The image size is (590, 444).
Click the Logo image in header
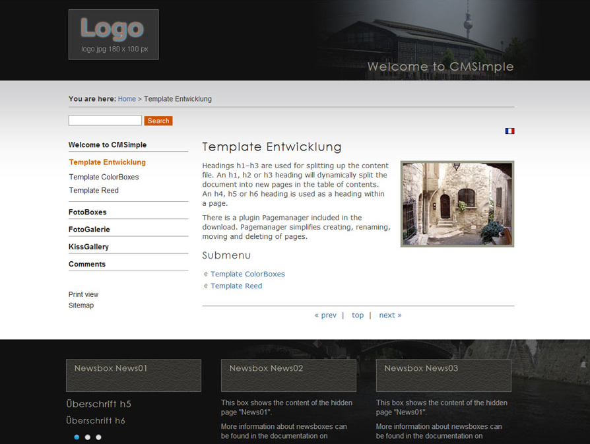(114, 34)
